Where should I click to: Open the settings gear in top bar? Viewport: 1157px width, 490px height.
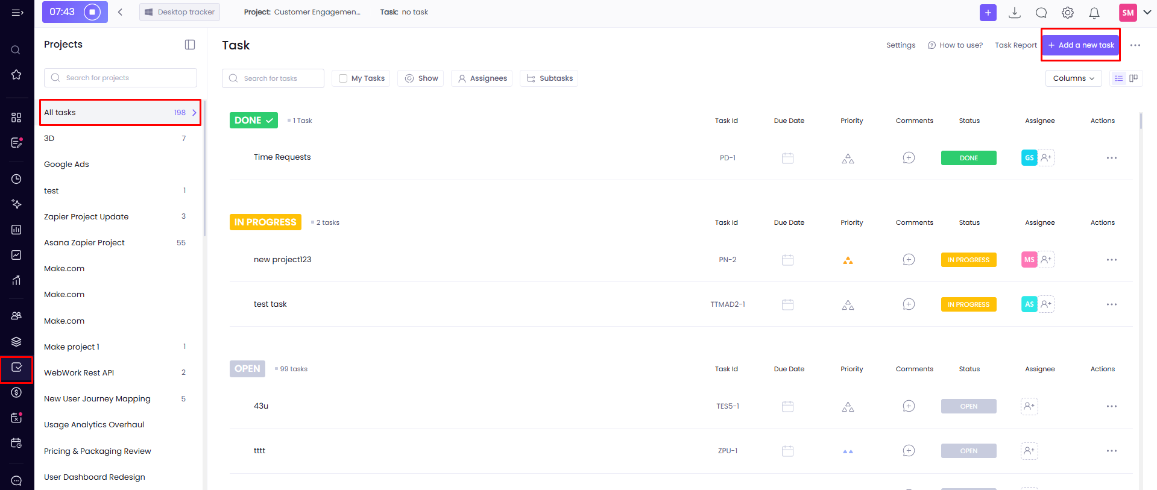[x=1068, y=13]
